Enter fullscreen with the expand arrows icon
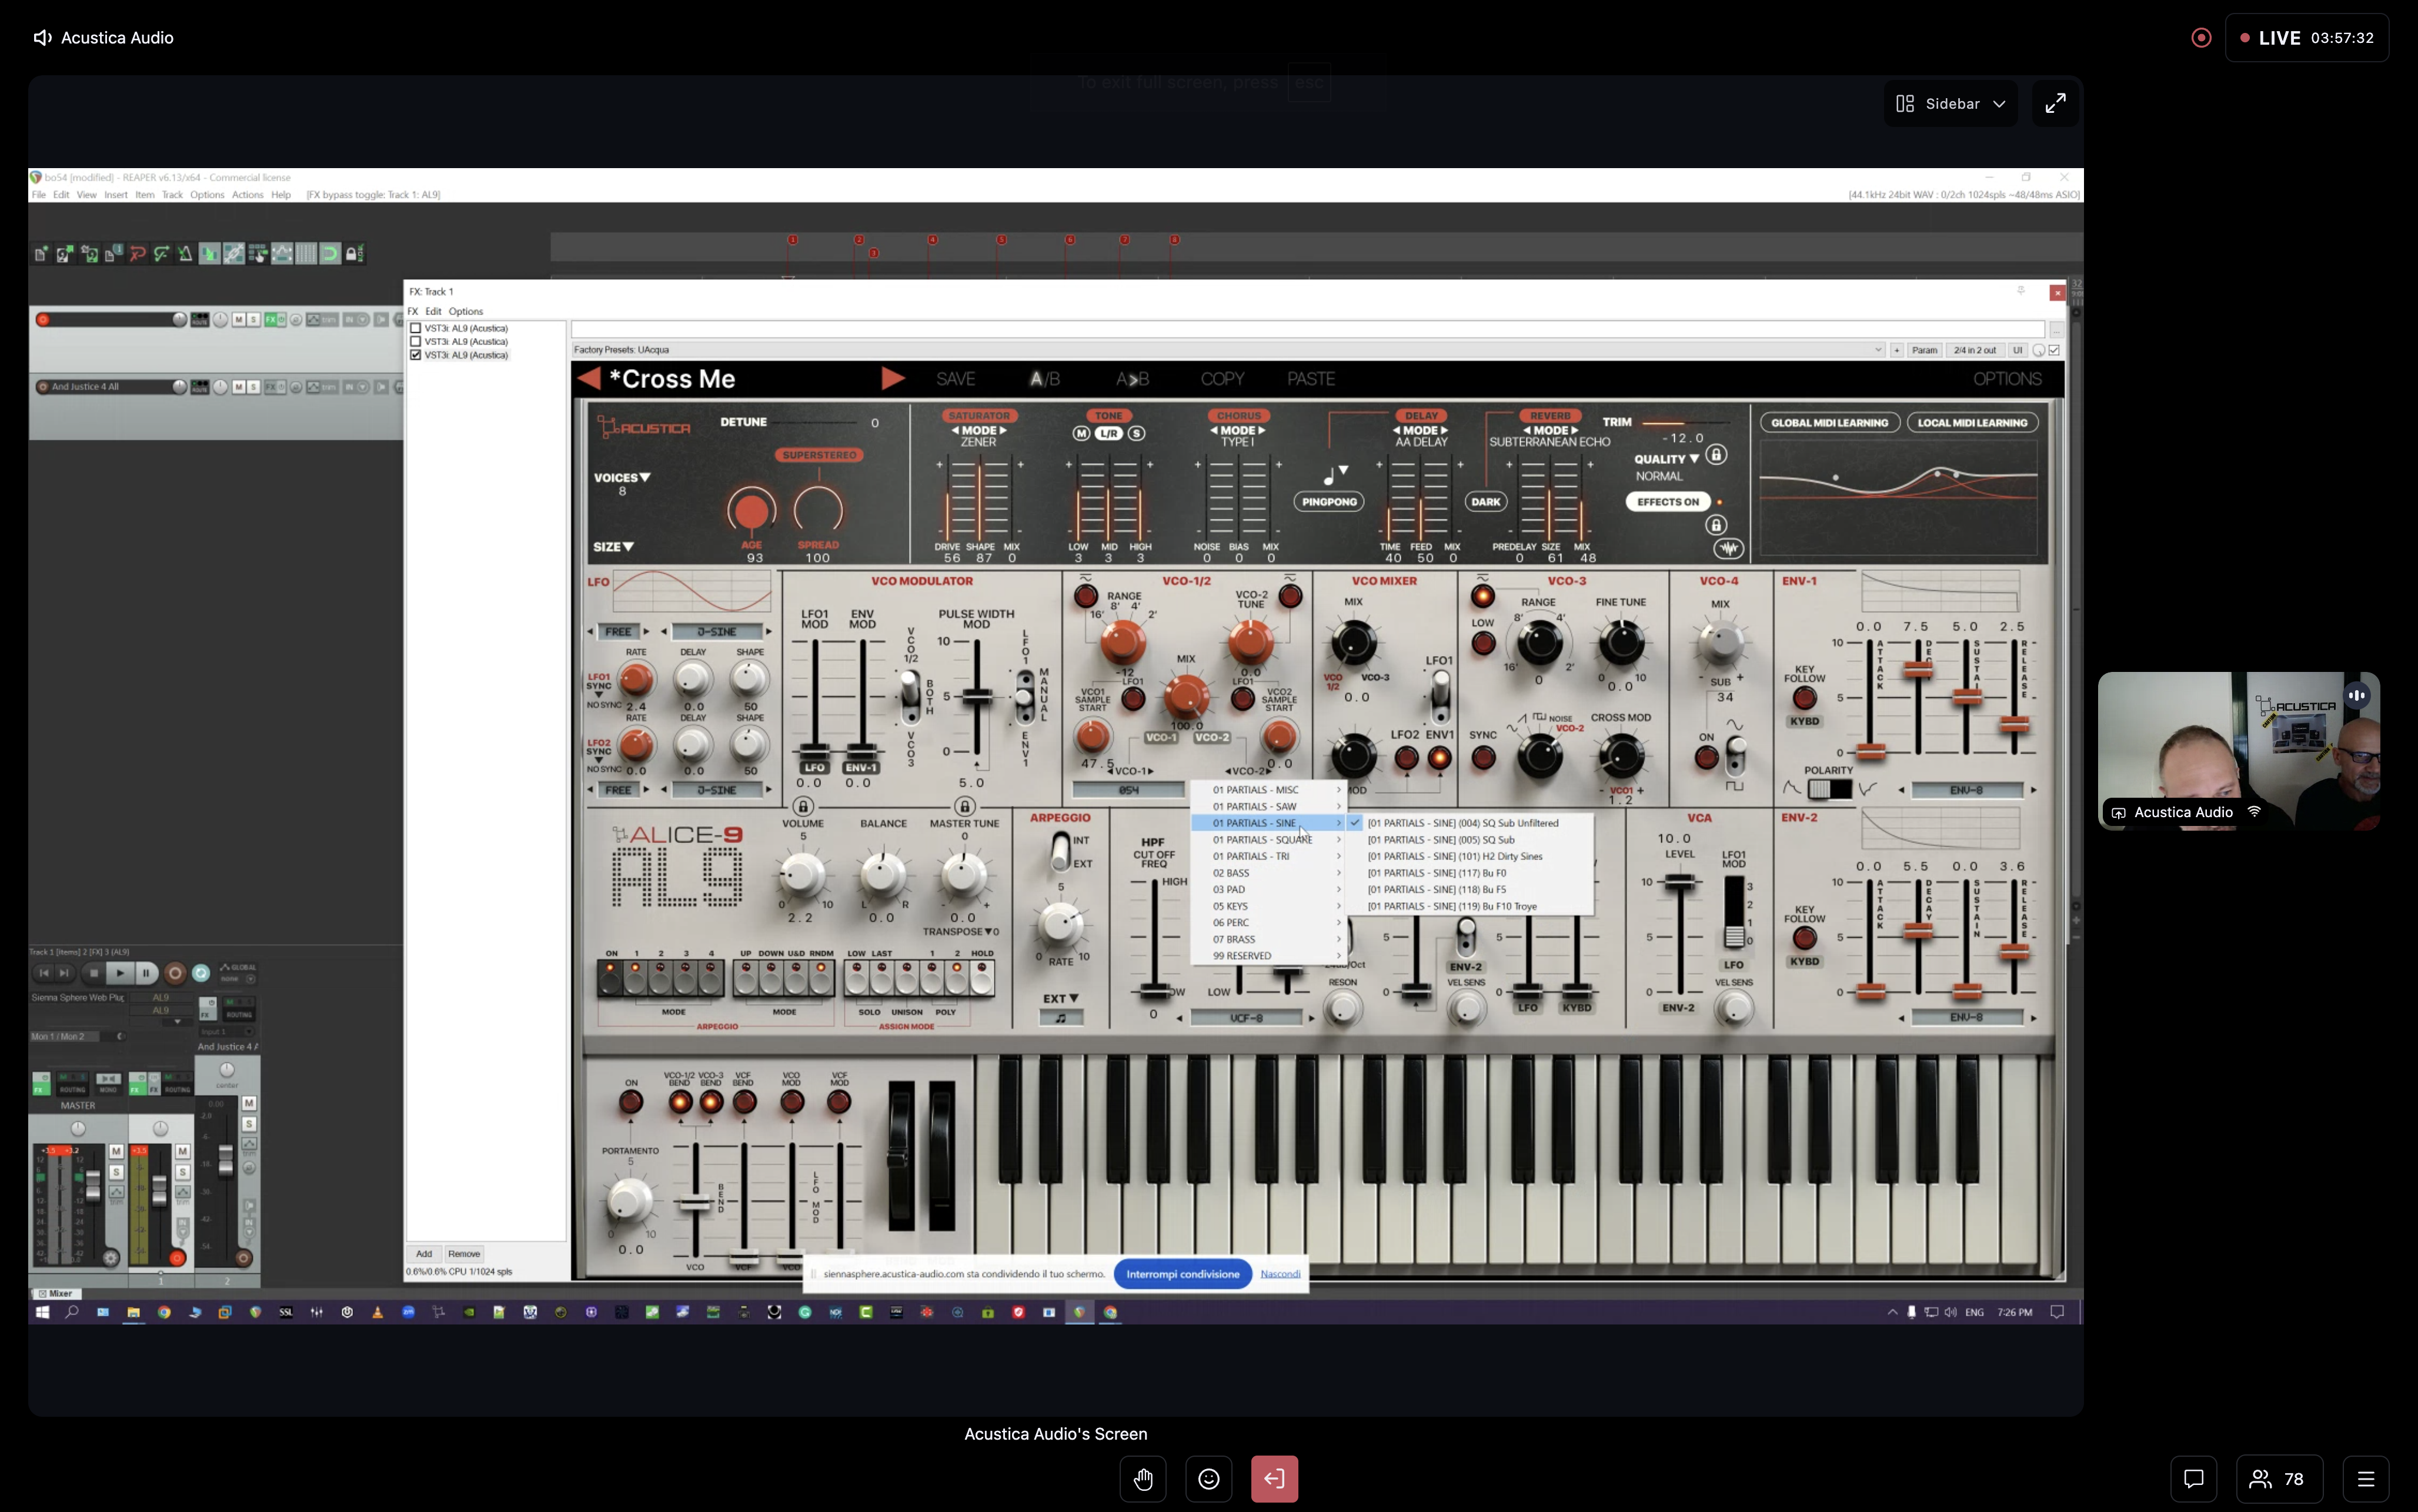 [2055, 103]
